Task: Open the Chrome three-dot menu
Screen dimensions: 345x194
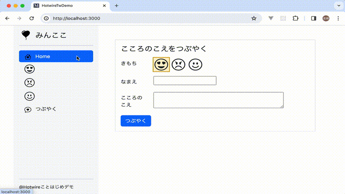Action: click(x=338, y=18)
